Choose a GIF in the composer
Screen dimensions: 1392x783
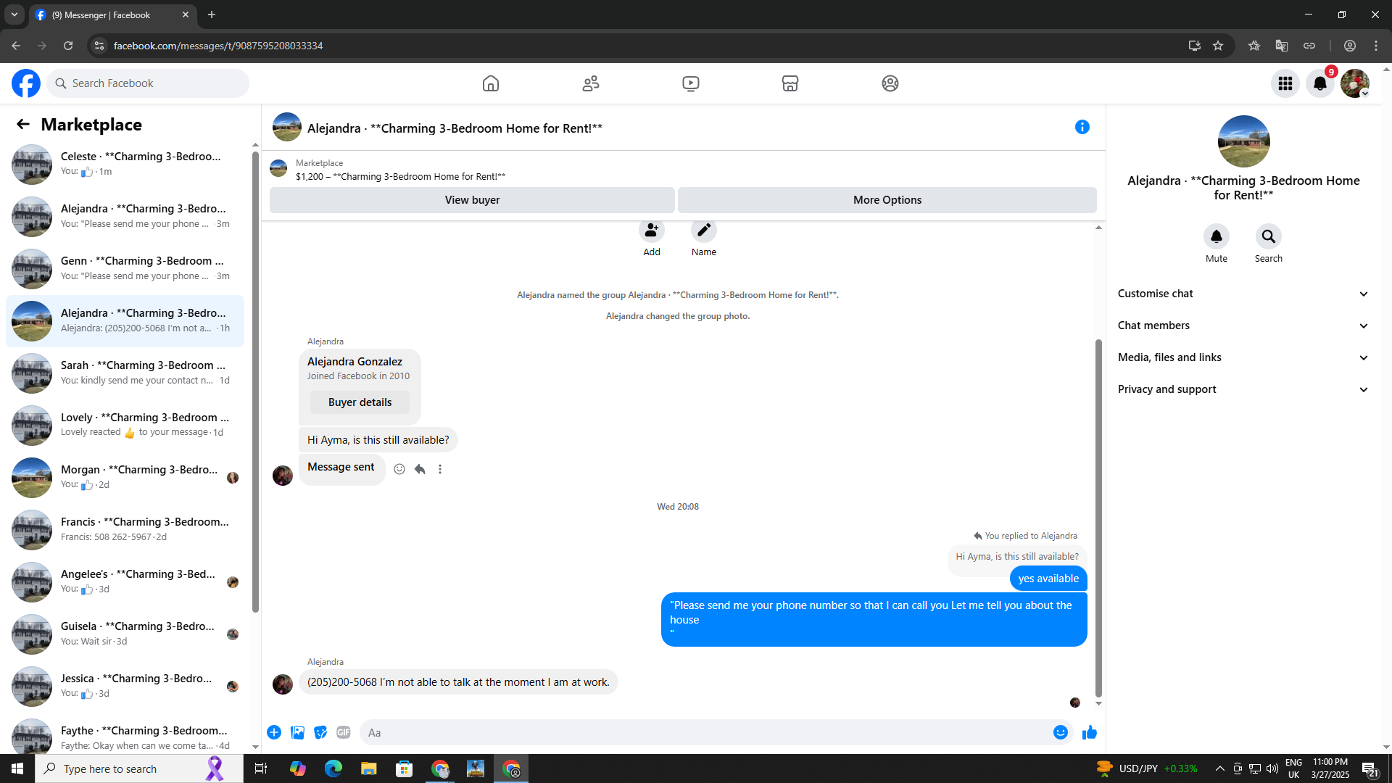pos(344,732)
